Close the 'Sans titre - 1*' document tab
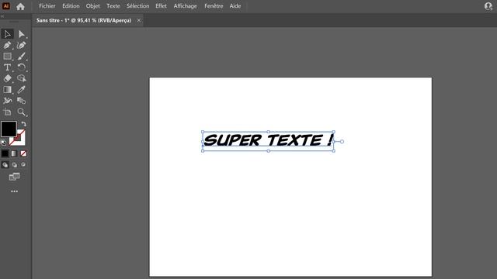The height and width of the screenshot is (279, 497). coord(138,20)
